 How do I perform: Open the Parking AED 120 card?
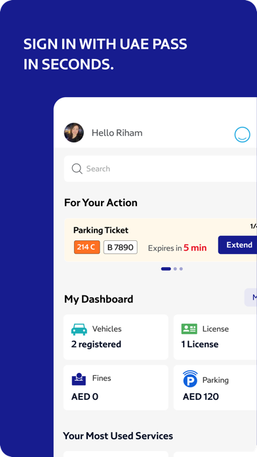(215, 387)
